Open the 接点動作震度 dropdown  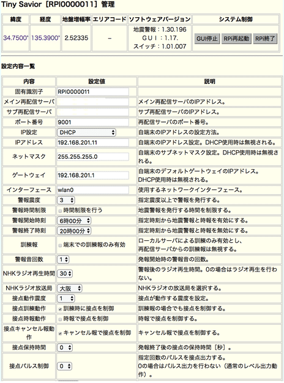point(66,298)
